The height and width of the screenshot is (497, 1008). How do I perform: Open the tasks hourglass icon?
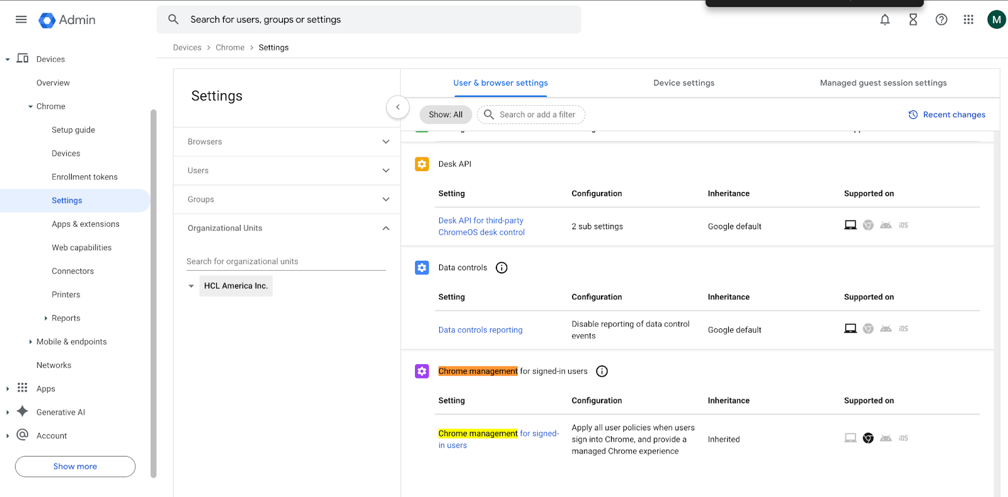(x=913, y=20)
